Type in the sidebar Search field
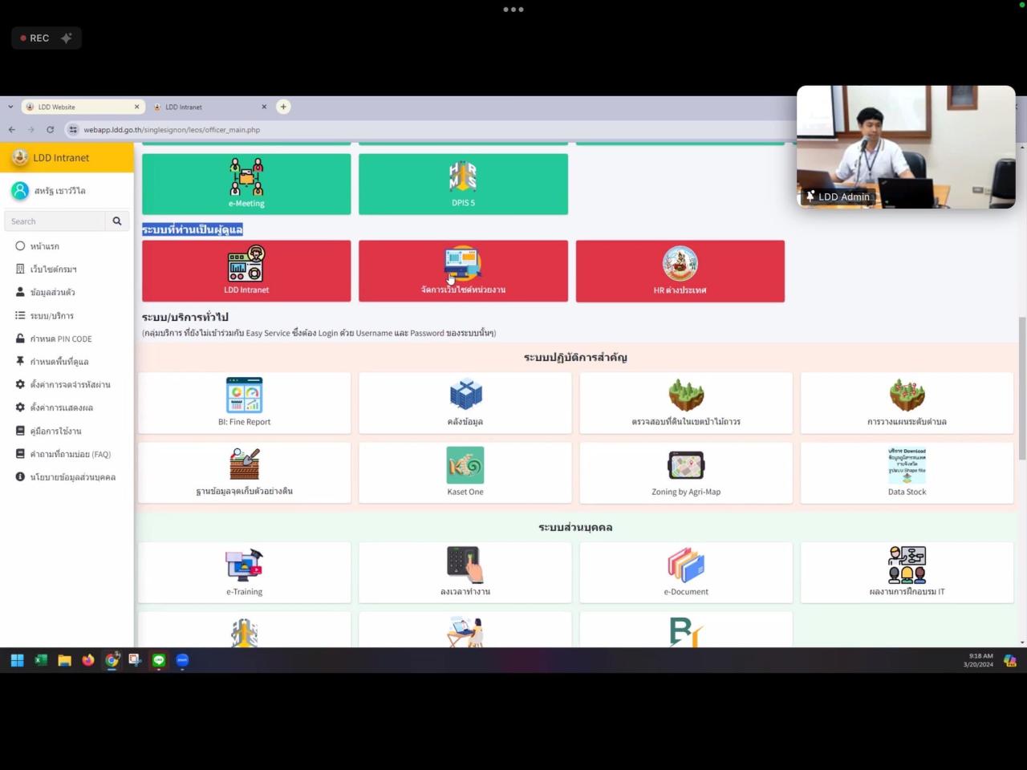Image resolution: width=1027 pixels, height=770 pixels. pos(55,221)
